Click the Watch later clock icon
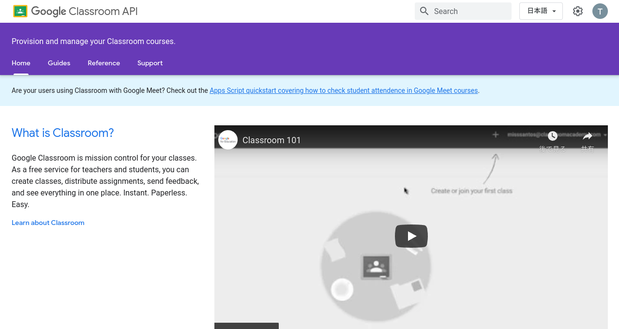Screen dimensions: 619x329 (553, 136)
